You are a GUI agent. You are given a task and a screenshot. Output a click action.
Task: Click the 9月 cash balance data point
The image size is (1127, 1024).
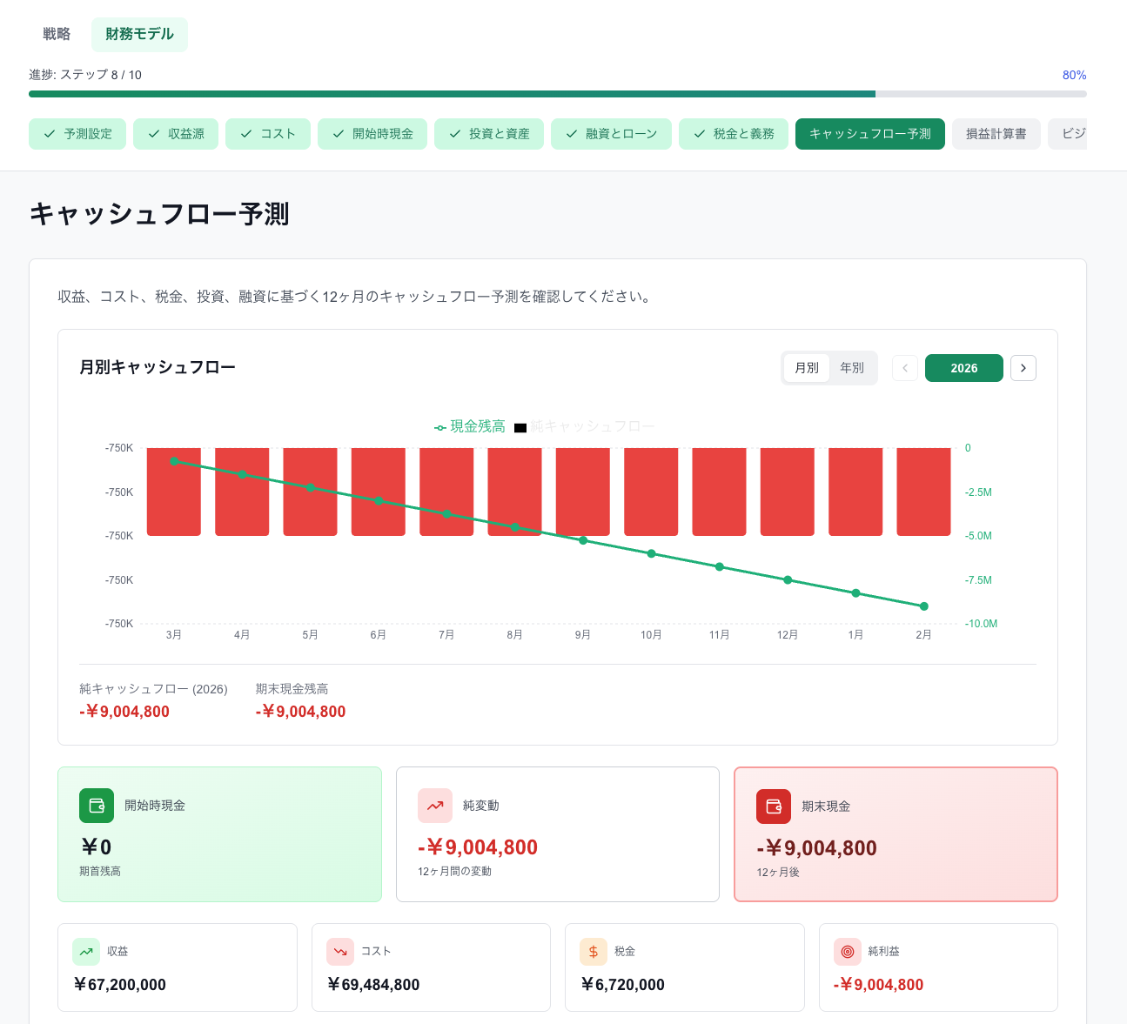pyautogui.click(x=583, y=540)
